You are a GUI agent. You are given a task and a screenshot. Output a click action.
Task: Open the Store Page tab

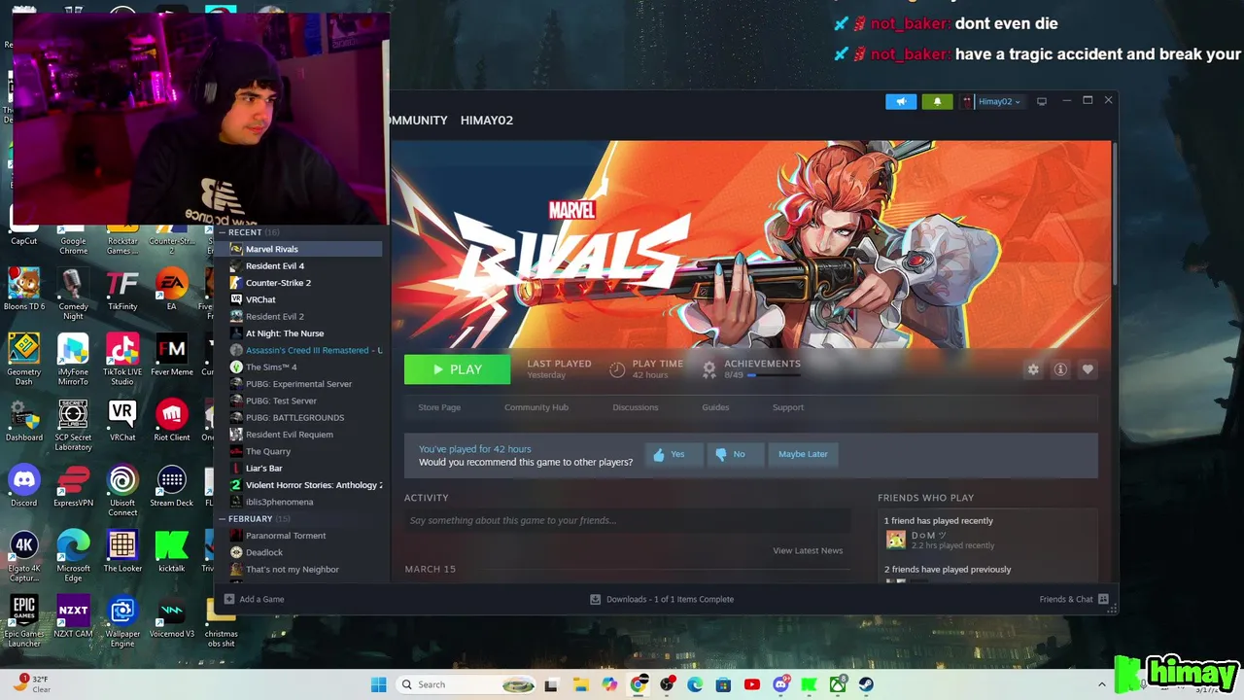439,407
